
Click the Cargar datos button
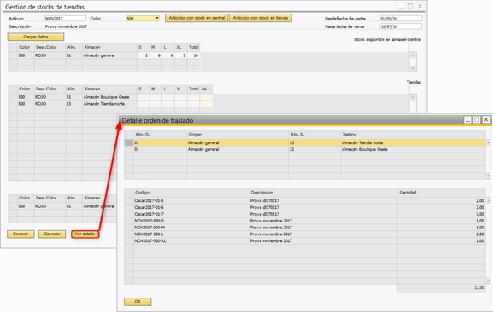(36, 37)
